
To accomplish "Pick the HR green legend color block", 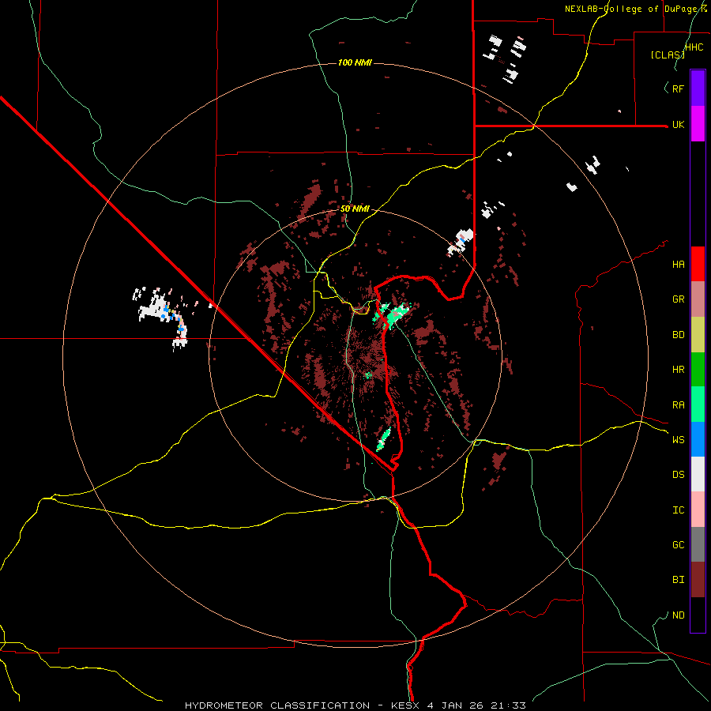I will (x=698, y=370).
